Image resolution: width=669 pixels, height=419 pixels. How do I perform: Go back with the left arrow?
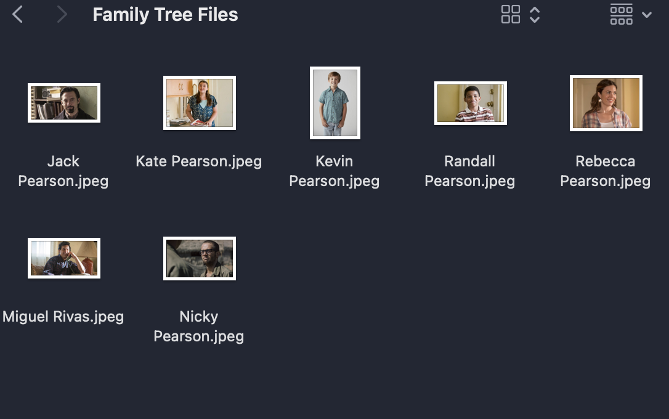17,15
